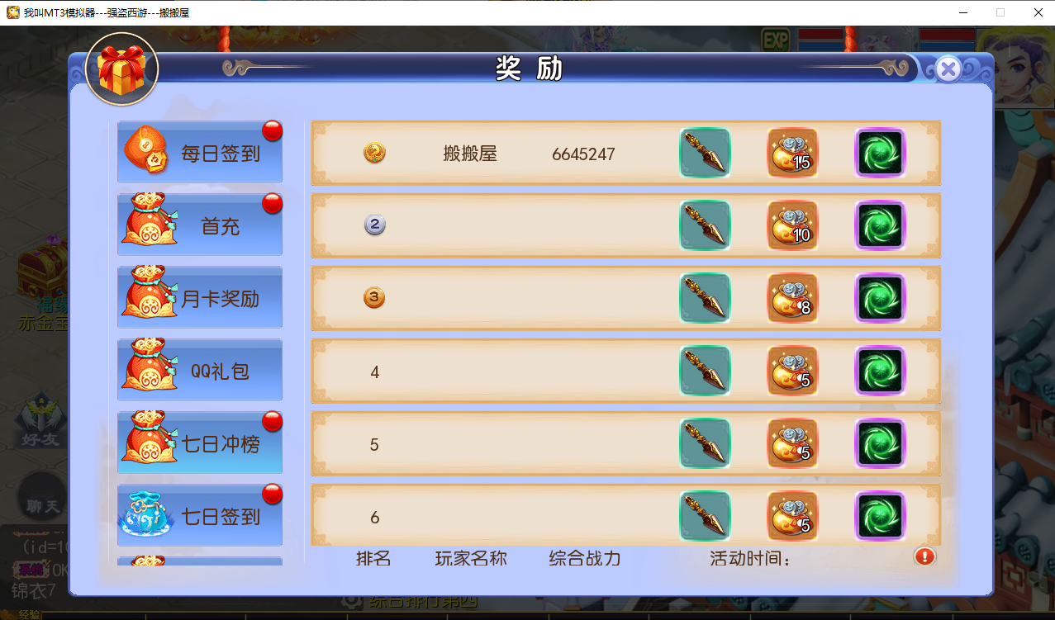This screenshot has width=1055, height=620.
Task: Select the 七日冲榜 ranking tab
Action: pyautogui.click(x=200, y=443)
